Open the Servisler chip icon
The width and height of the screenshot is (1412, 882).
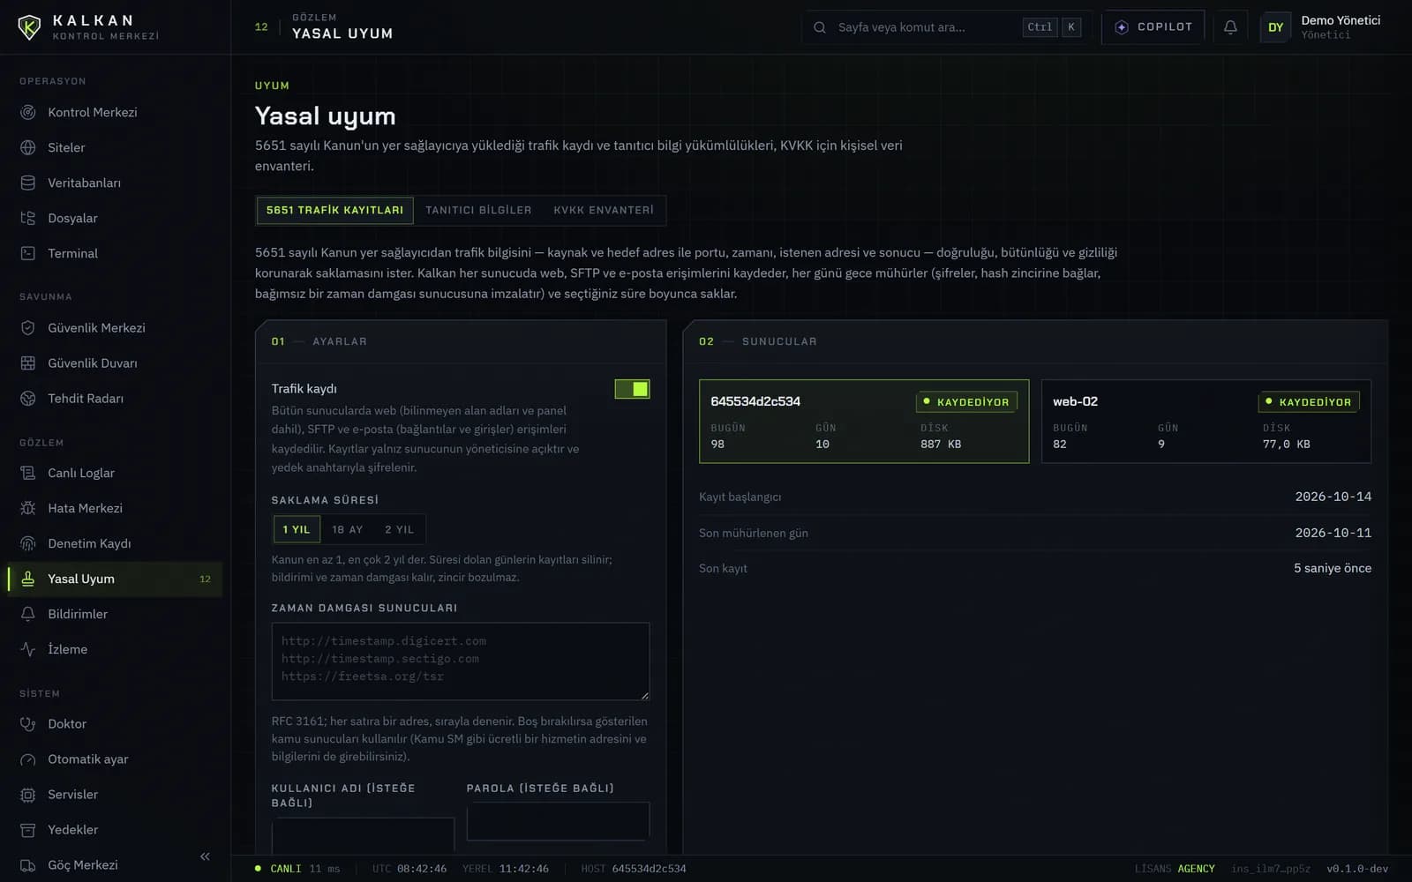28,794
